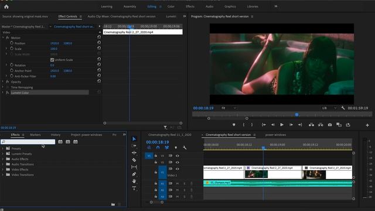This screenshot has width=375, height=211.
Task: Click the Effects search field
Action: point(28,142)
